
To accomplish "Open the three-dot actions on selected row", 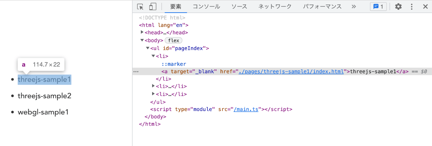I will coord(136,71).
